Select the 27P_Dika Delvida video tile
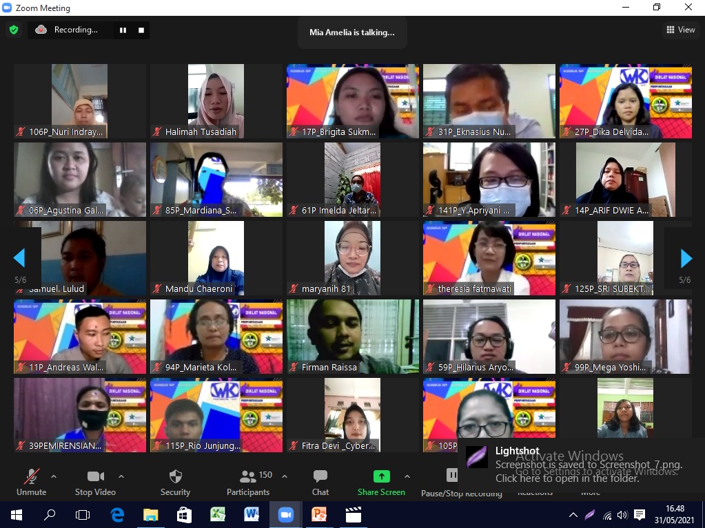Viewport: 705px width, 528px height. pos(626,101)
